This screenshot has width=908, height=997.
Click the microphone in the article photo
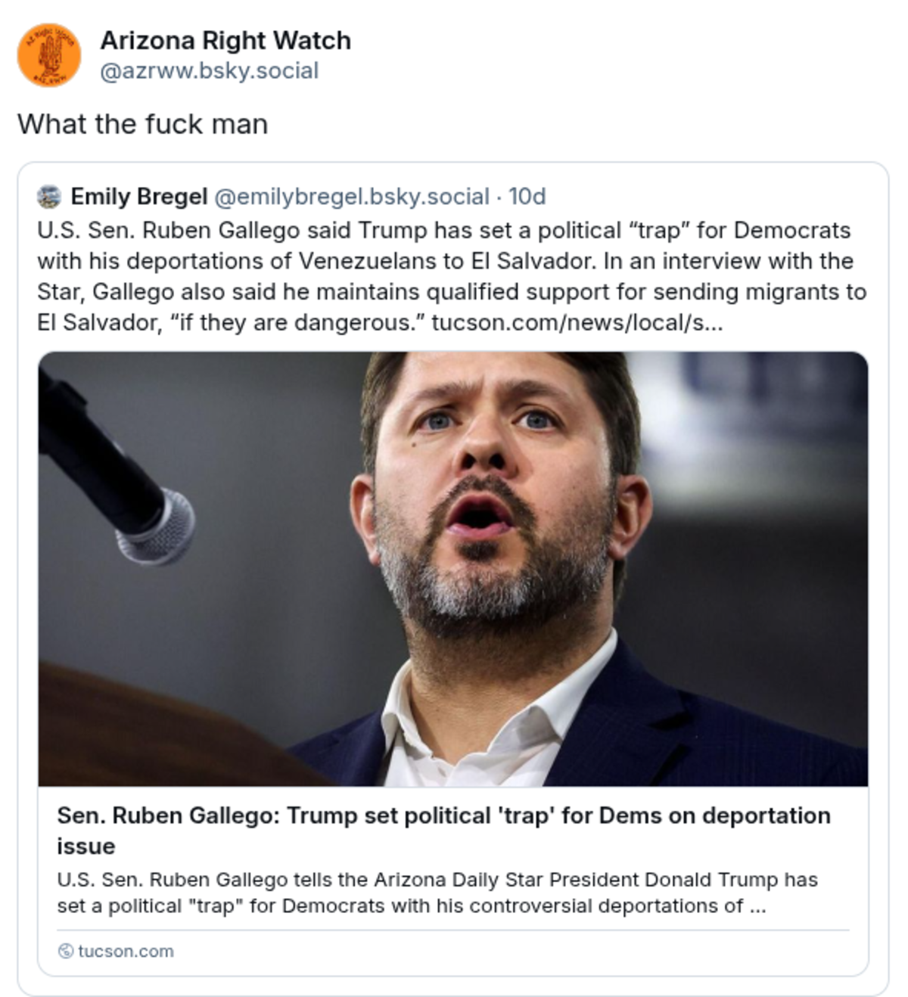[155, 525]
